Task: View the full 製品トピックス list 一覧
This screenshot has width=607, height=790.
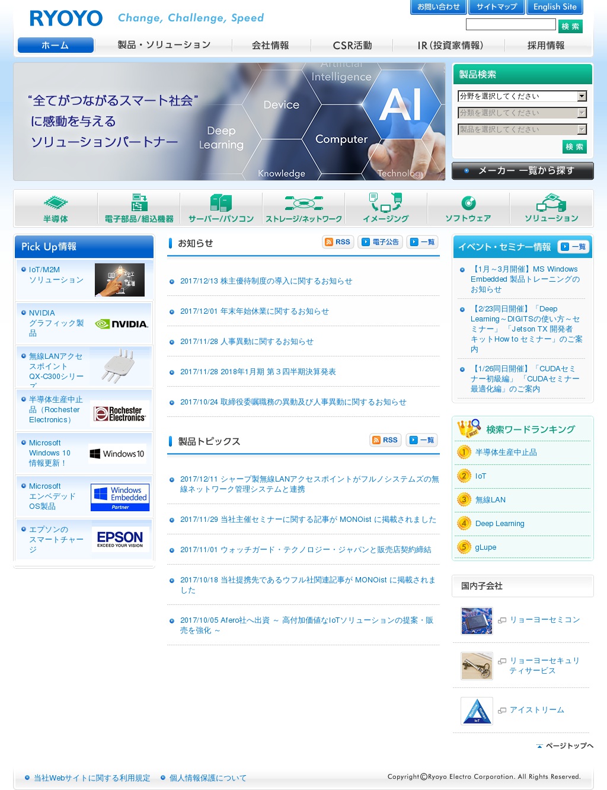Action: tap(422, 440)
